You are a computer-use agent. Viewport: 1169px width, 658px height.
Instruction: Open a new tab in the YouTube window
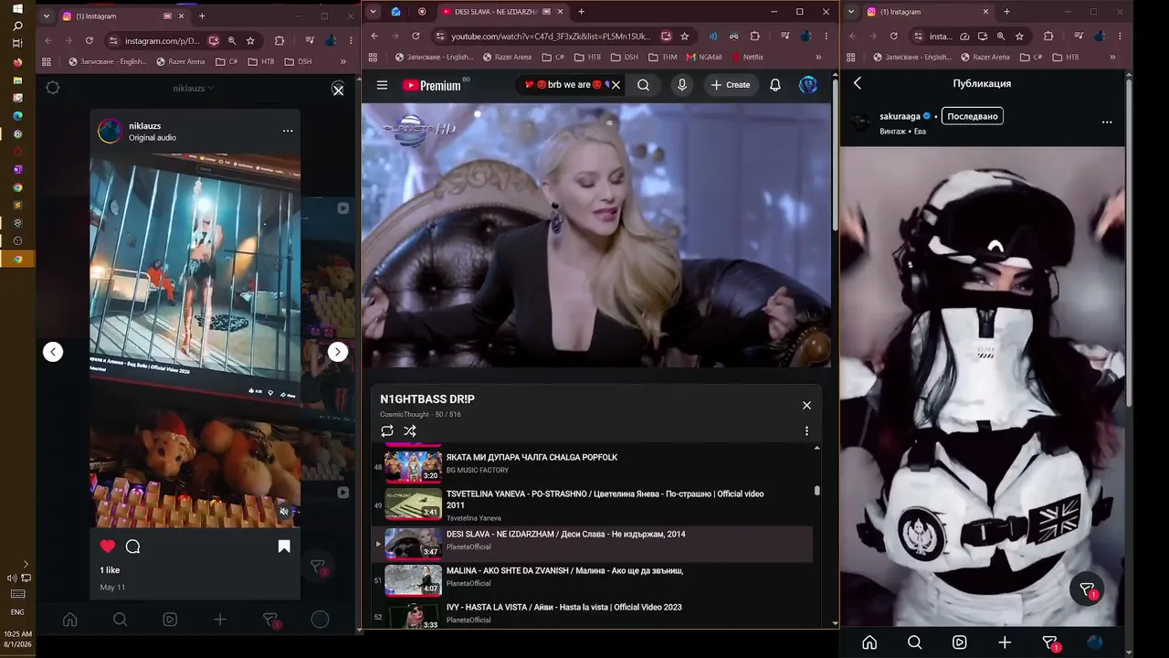pyautogui.click(x=581, y=12)
